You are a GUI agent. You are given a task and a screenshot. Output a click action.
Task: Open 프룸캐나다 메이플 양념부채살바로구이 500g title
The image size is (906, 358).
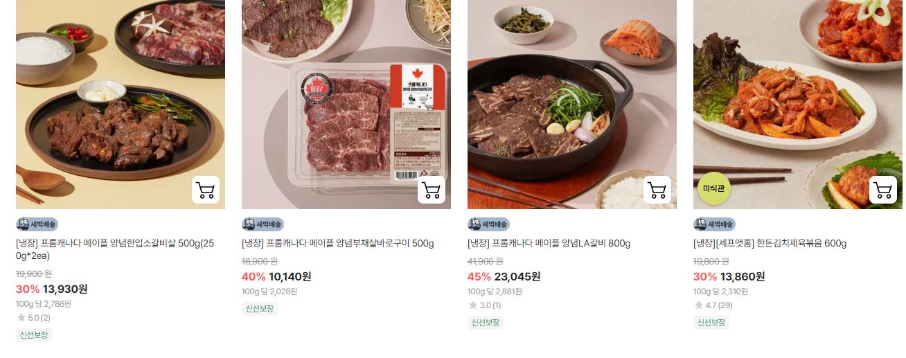tap(338, 243)
